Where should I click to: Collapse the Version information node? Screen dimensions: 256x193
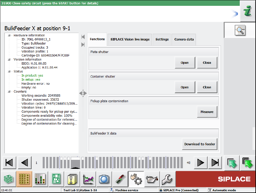9,59
